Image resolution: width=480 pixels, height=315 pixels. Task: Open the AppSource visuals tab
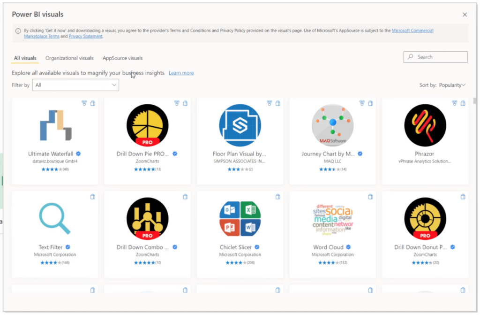click(x=123, y=58)
